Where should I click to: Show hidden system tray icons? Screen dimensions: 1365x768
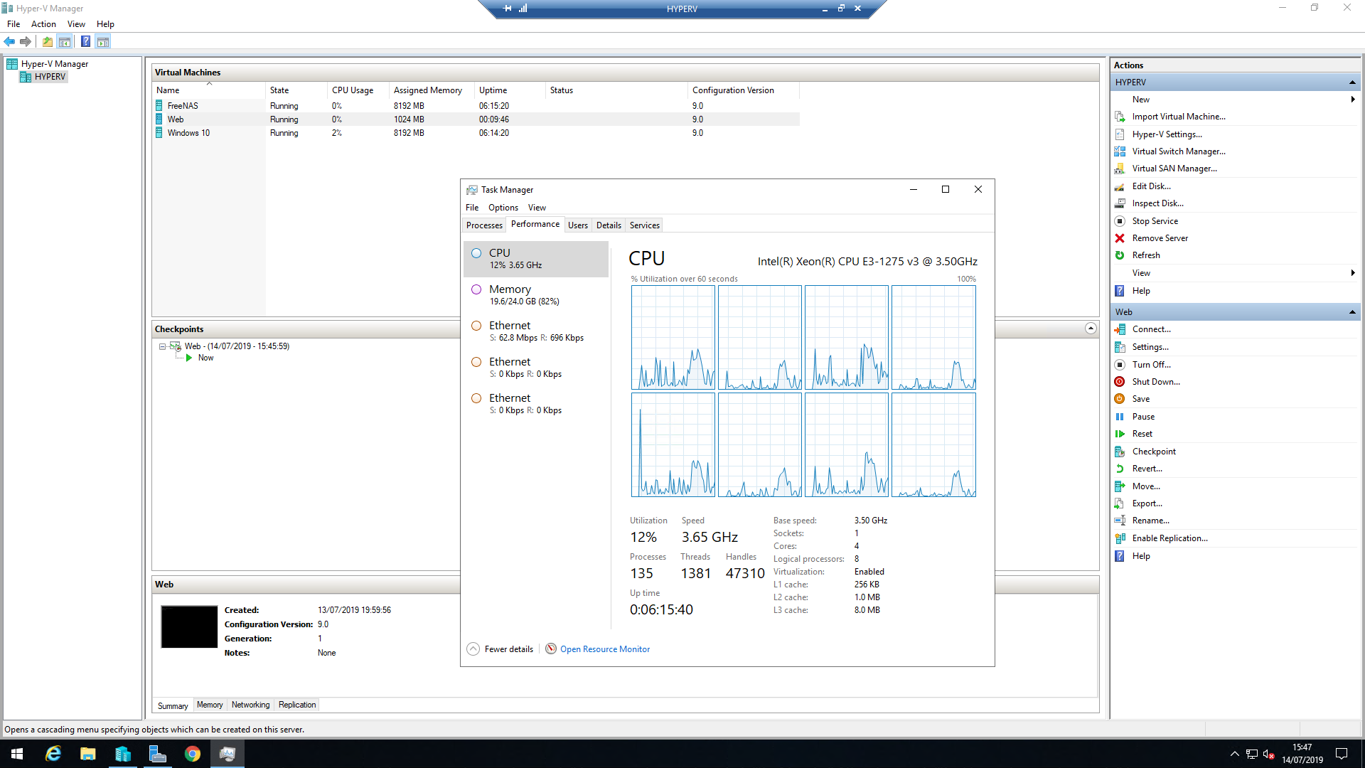click(x=1234, y=754)
